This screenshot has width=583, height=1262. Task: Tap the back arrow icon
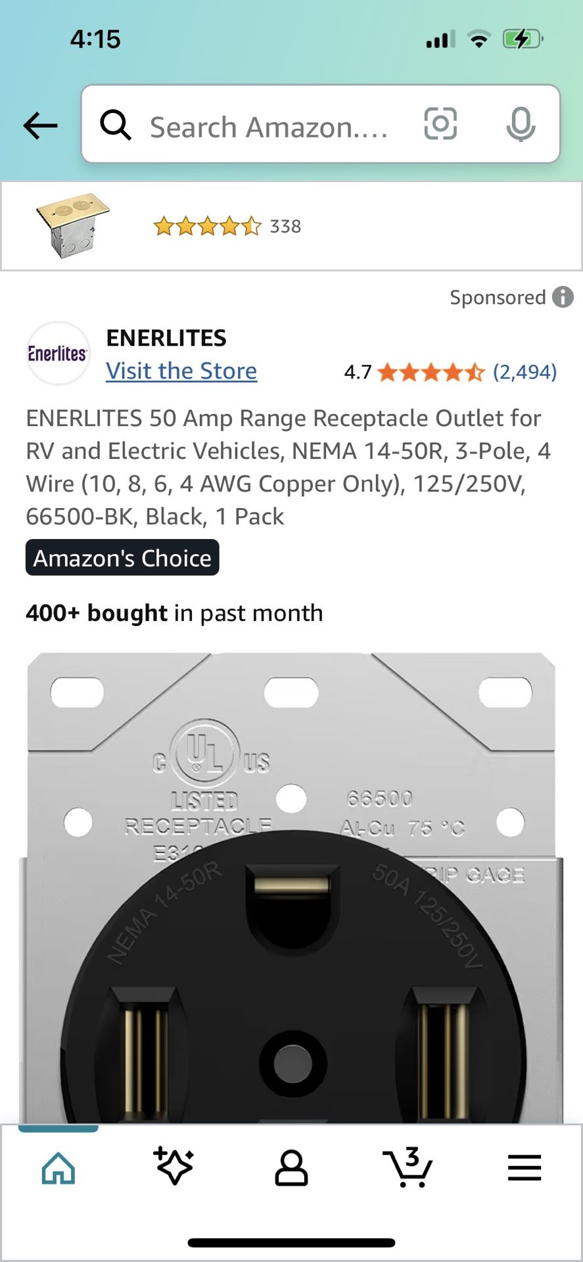40,125
